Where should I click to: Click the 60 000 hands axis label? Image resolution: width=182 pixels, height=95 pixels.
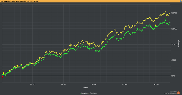pos(94,84)
